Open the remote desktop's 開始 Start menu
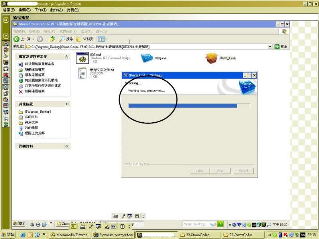The image size is (319, 239). click(19, 223)
